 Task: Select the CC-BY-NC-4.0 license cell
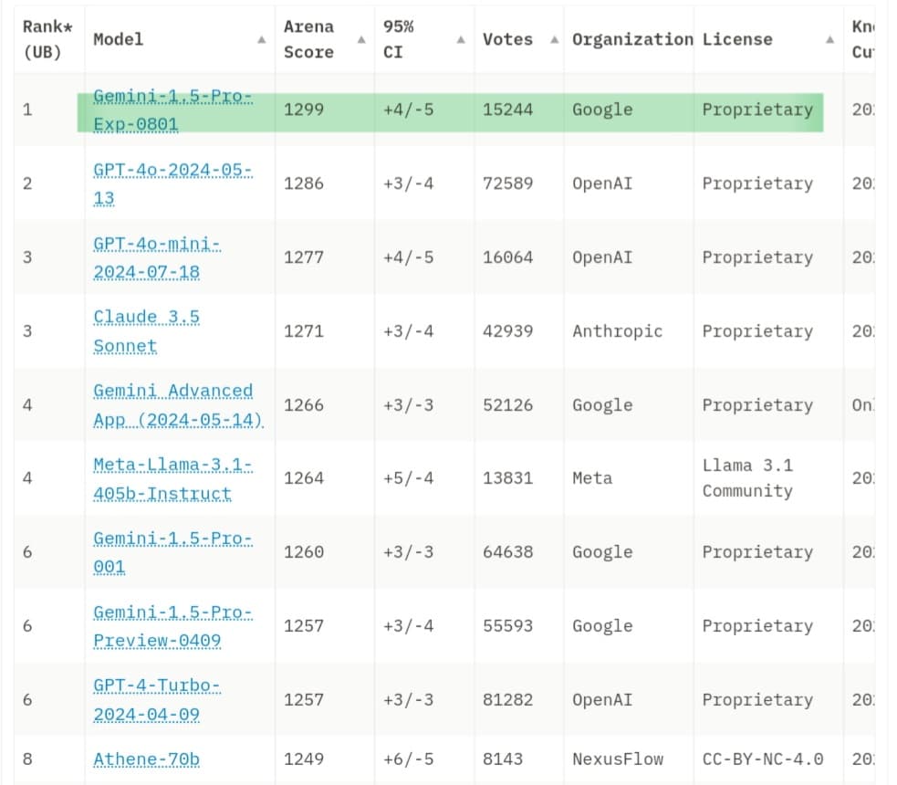pos(762,759)
